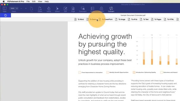180x101 pixels.
Task: Go to the Home tab
Action: 6,15
